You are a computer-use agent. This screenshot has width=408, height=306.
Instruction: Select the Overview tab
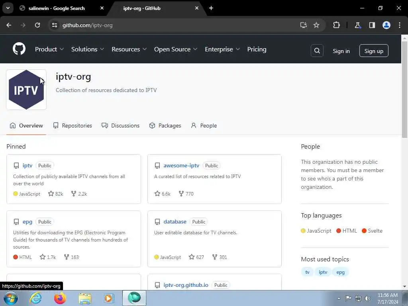(26, 126)
